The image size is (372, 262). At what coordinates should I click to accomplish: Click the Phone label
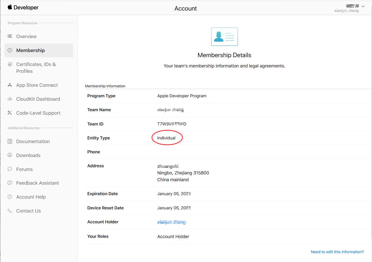click(94, 152)
